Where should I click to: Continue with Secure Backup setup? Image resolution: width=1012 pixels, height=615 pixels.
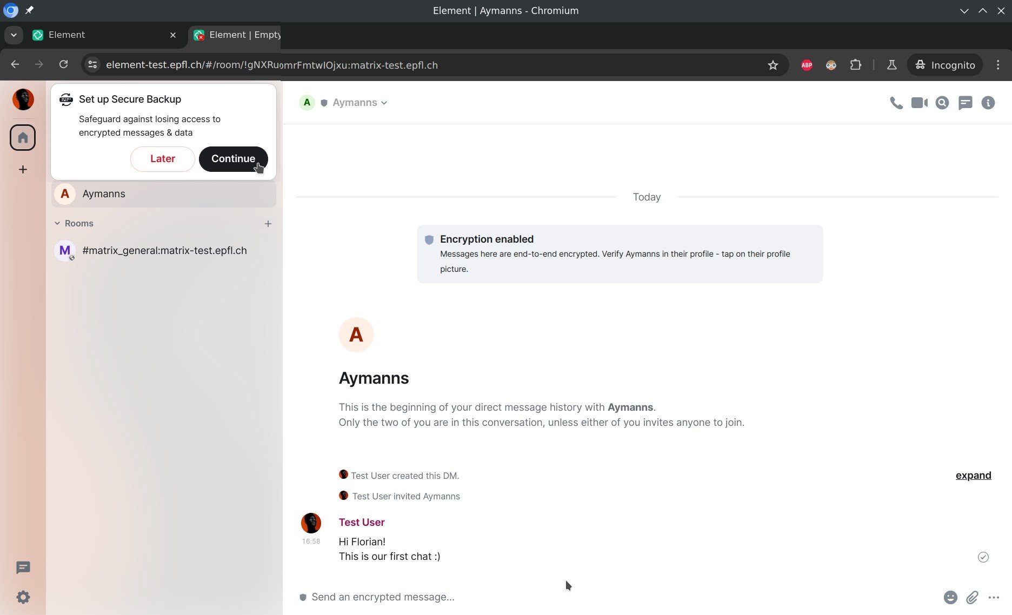[x=233, y=159]
